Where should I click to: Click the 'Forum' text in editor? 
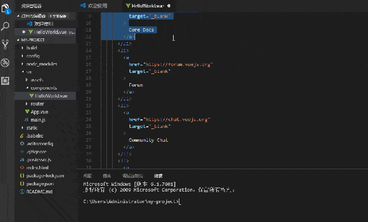point(136,85)
